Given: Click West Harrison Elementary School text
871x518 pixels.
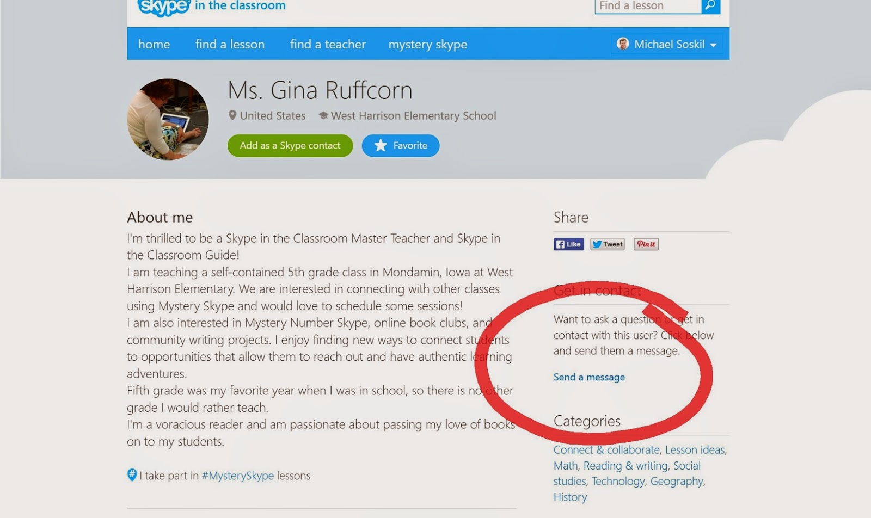Looking at the screenshot, I should pyautogui.click(x=414, y=115).
